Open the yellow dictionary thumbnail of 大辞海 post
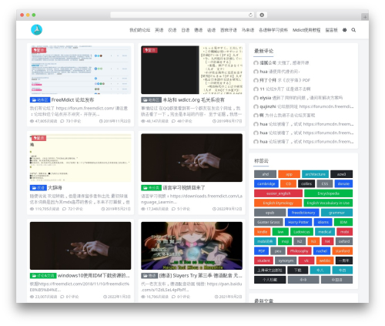This screenshot has height=326, width=385. point(80,158)
